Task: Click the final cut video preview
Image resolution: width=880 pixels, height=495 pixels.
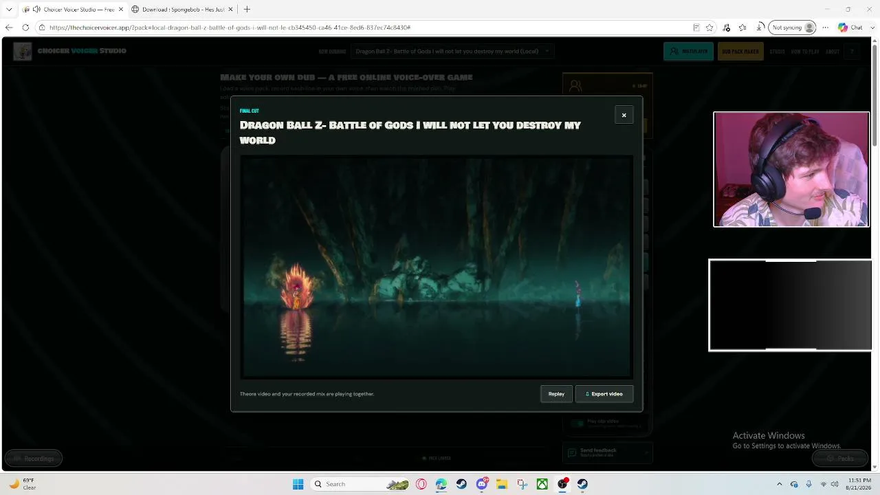Action: pos(436,267)
